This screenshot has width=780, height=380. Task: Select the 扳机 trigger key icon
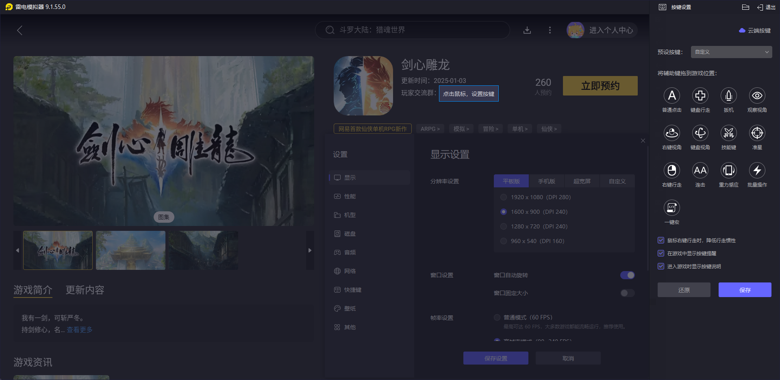[x=729, y=96]
